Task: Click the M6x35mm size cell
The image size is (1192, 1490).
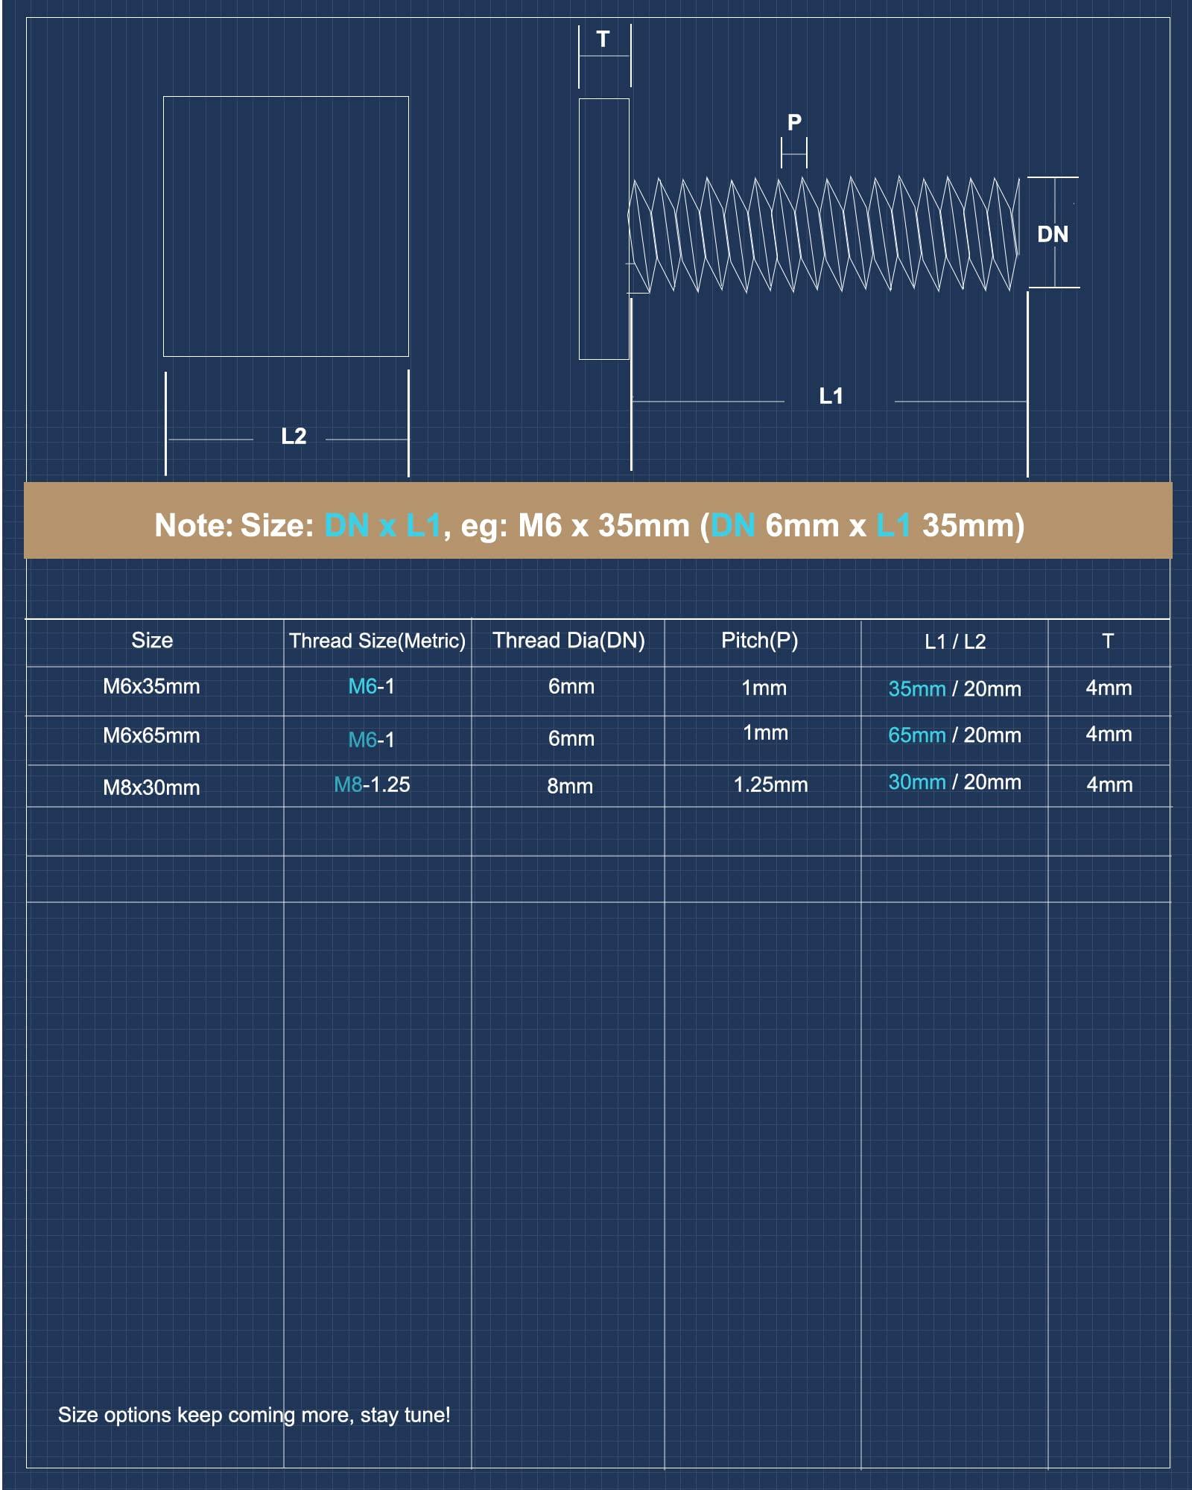Action: point(151,686)
